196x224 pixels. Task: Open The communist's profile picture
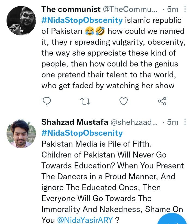(21, 21)
